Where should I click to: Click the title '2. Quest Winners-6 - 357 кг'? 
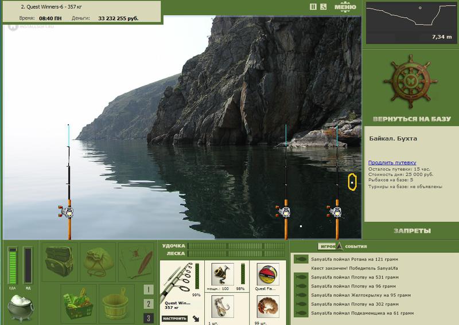pos(52,7)
